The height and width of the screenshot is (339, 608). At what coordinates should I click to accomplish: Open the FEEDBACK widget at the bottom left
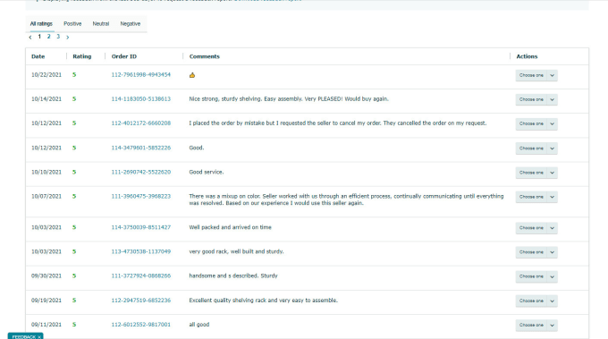(25, 336)
